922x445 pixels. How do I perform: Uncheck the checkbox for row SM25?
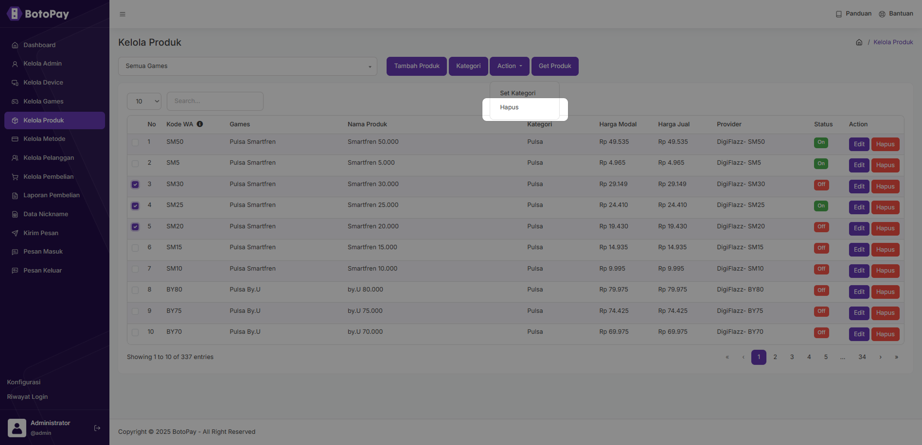tap(135, 206)
